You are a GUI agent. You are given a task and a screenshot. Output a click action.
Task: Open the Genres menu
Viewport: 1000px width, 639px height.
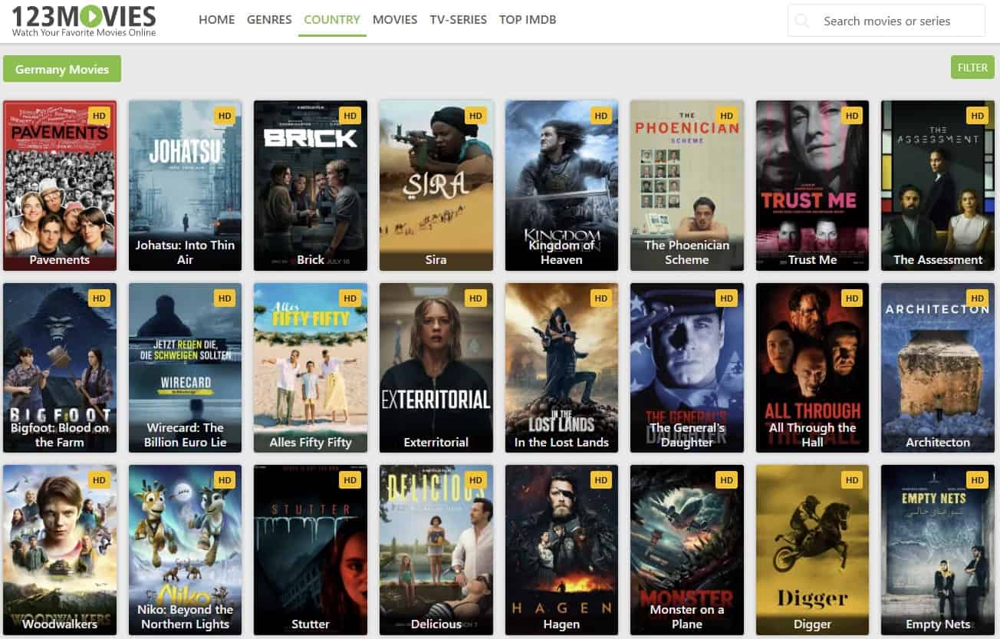click(269, 20)
